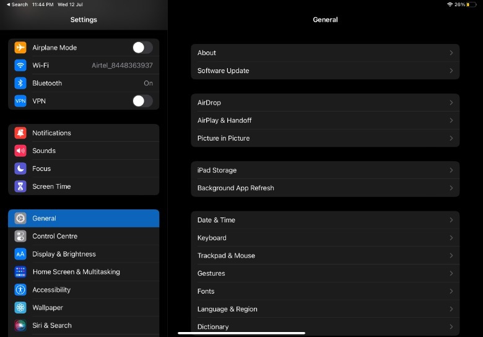This screenshot has height=337, width=483.
Task: Tap the Notifications bell icon
Action: (x=20, y=133)
